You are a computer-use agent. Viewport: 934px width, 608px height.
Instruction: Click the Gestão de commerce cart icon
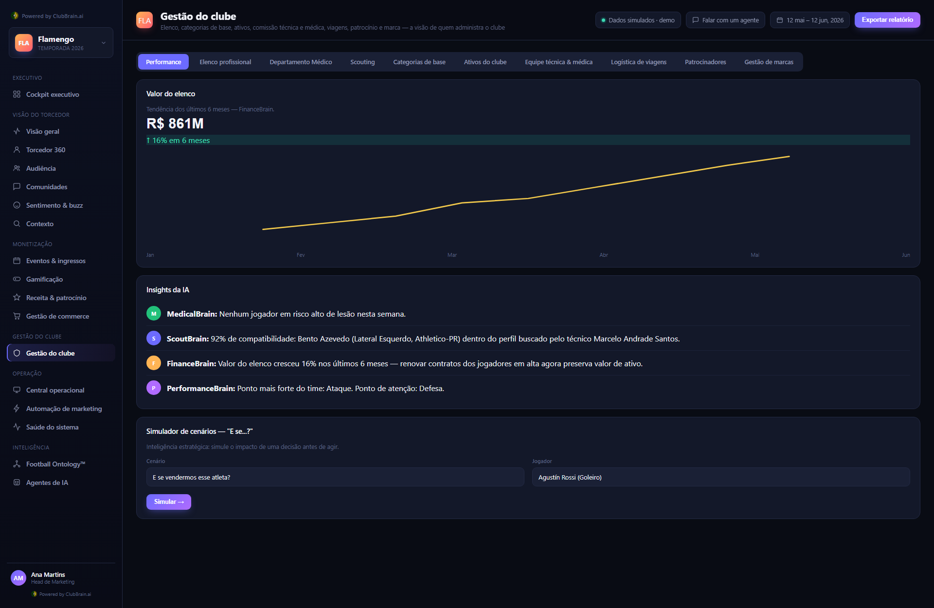click(17, 316)
